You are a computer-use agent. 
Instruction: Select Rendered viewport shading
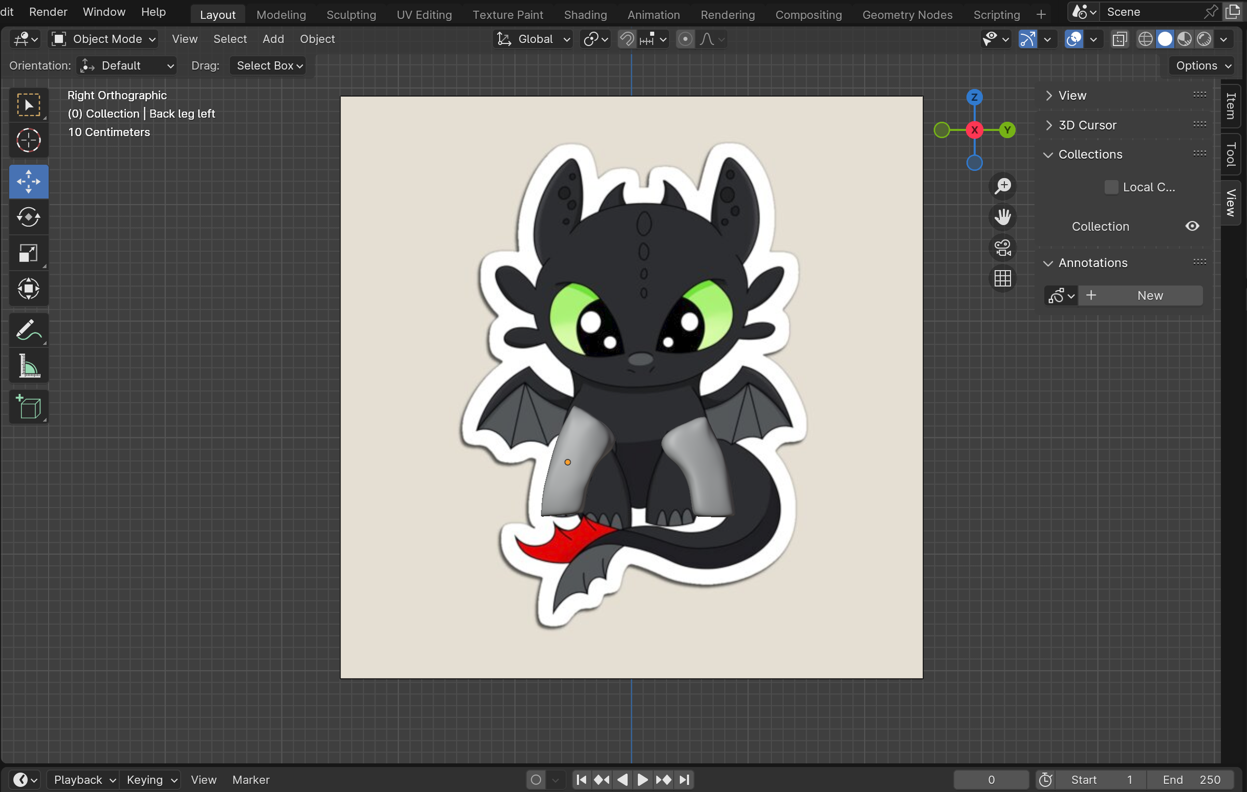pyautogui.click(x=1204, y=39)
